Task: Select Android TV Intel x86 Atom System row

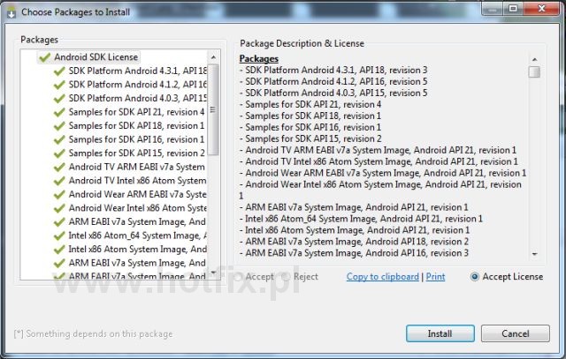Action: pos(138,181)
